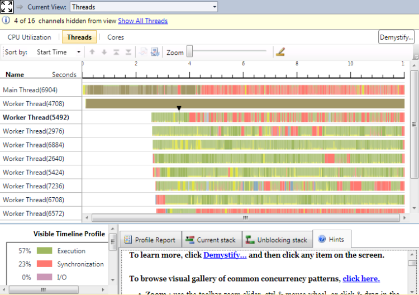This screenshot has height=295, width=419.
Task: Select the Threads view tab
Action: pos(79,37)
